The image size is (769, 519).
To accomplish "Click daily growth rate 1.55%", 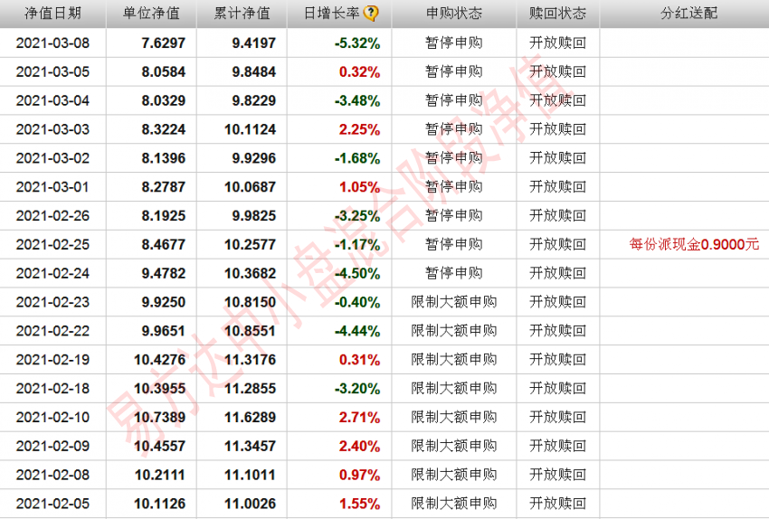I will point(359,504).
